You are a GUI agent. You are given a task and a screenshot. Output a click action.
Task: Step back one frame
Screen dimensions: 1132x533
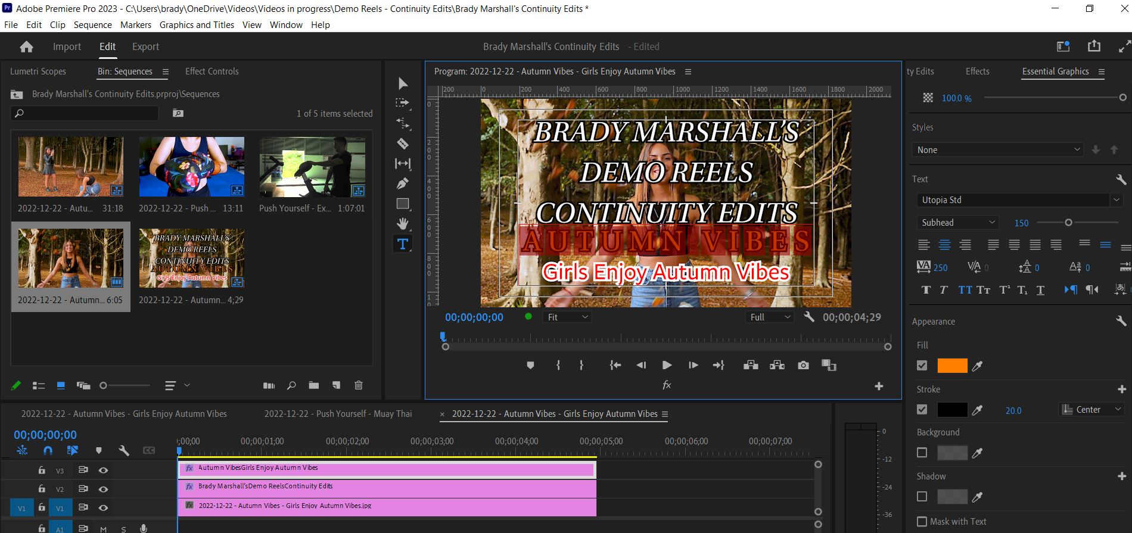click(x=641, y=365)
